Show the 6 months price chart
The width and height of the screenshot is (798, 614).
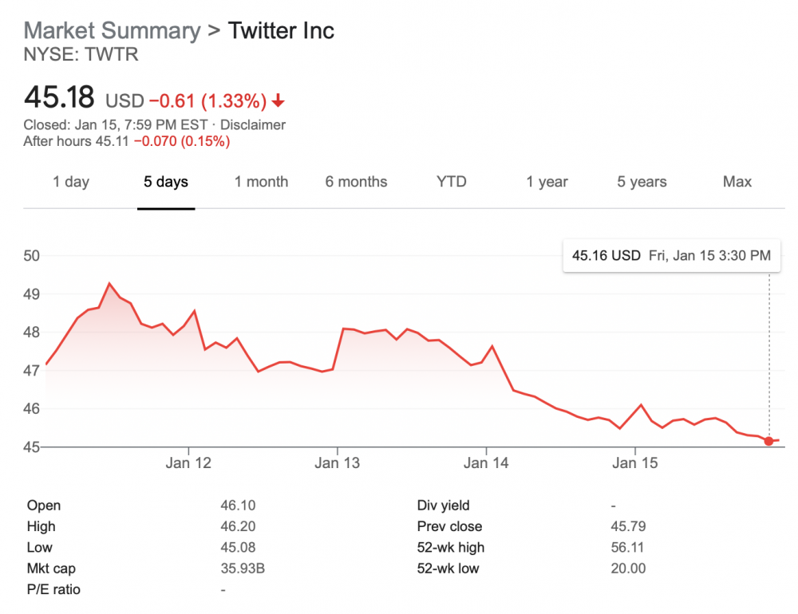(356, 182)
